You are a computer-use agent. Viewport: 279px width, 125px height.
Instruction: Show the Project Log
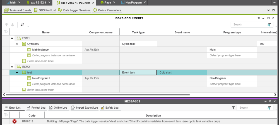click(x=36, y=108)
